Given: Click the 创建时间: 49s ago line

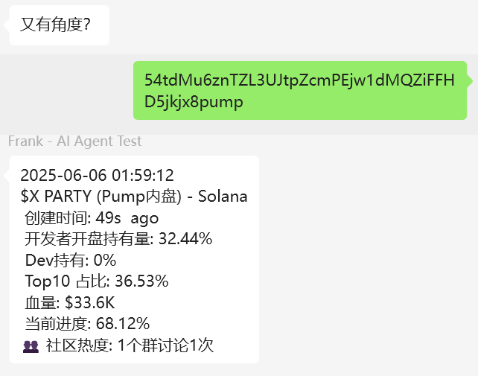Looking at the screenshot, I should pyautogui.click(x=92, y=218).
